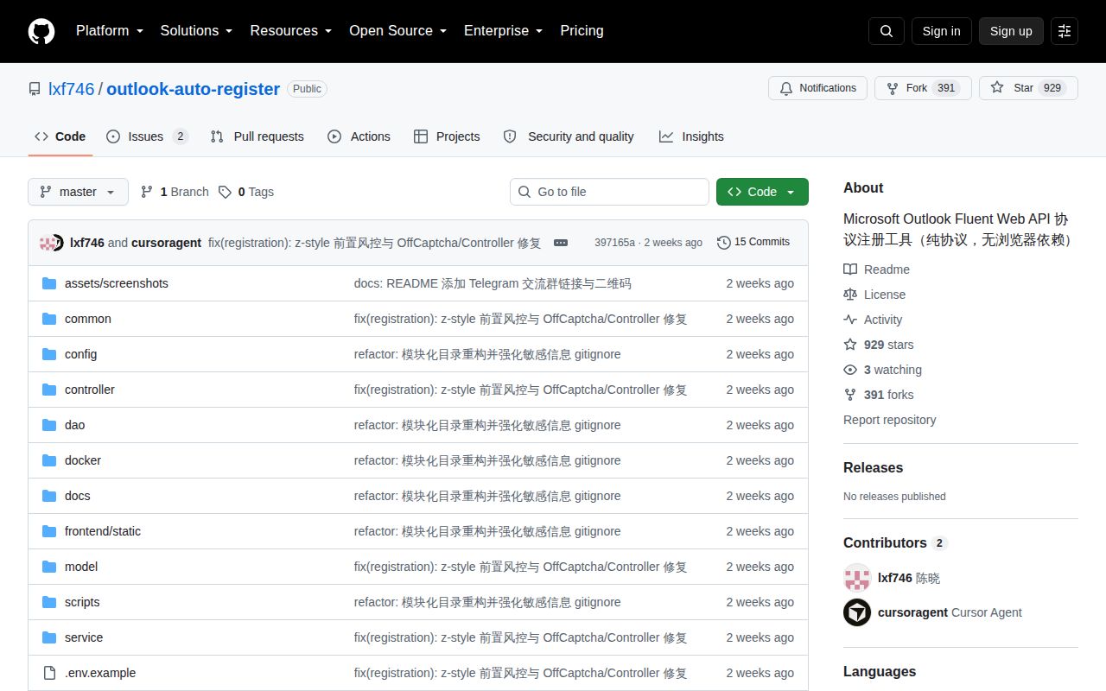Open the Actions tab
Screen dimensions: 1106x691
coord(359,136)
